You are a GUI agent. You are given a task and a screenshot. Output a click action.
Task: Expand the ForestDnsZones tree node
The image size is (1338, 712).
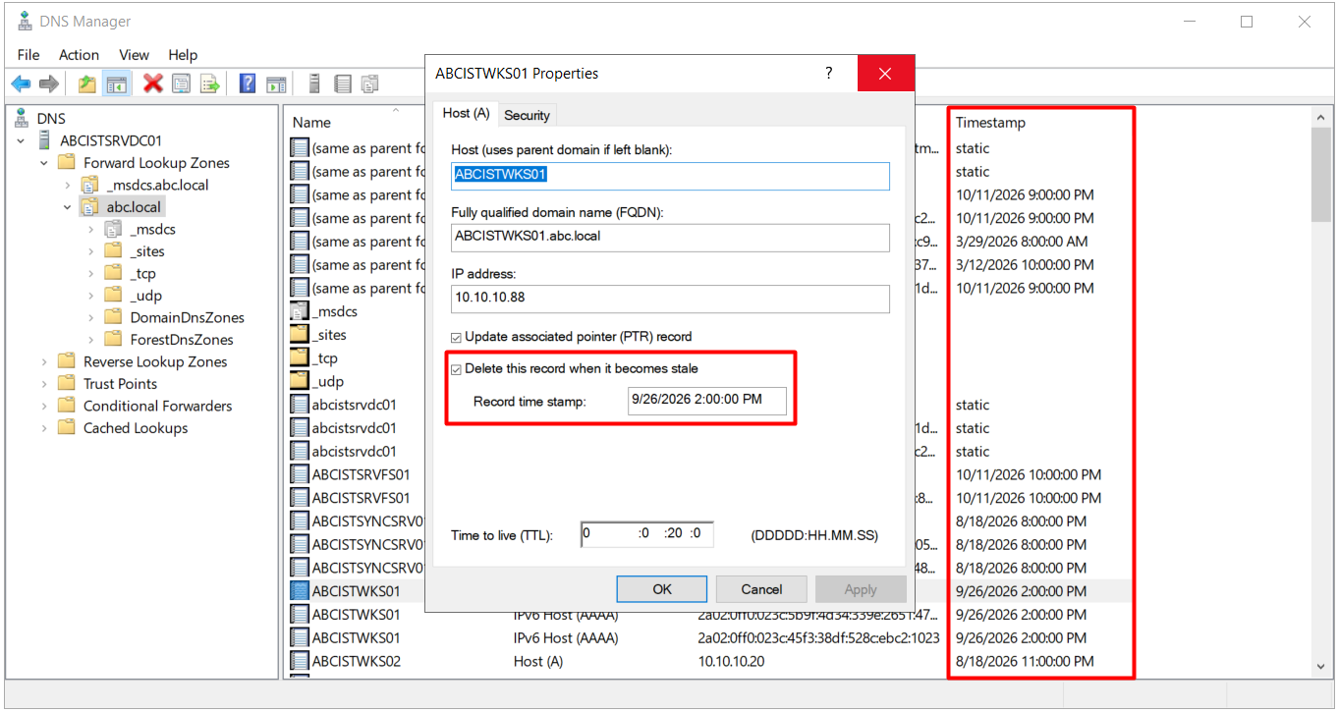click(90, 340)
